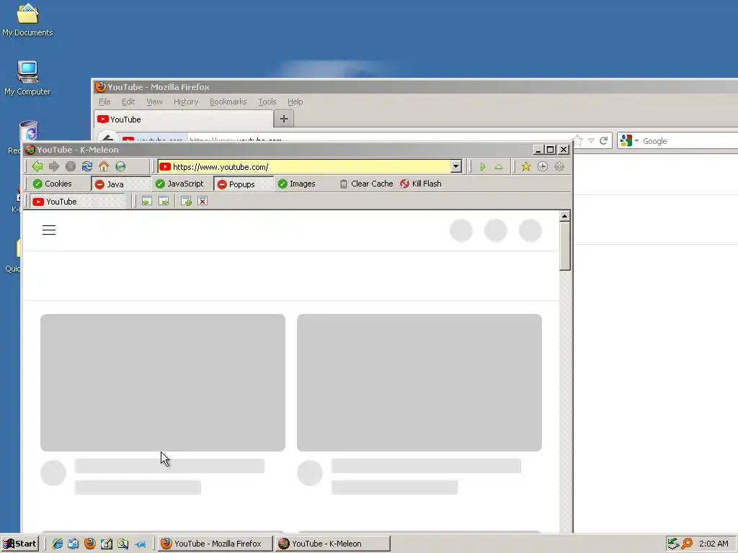Open Firefox View menu
The height and width of the screenshot is (553, 738).
pos(154,102)
